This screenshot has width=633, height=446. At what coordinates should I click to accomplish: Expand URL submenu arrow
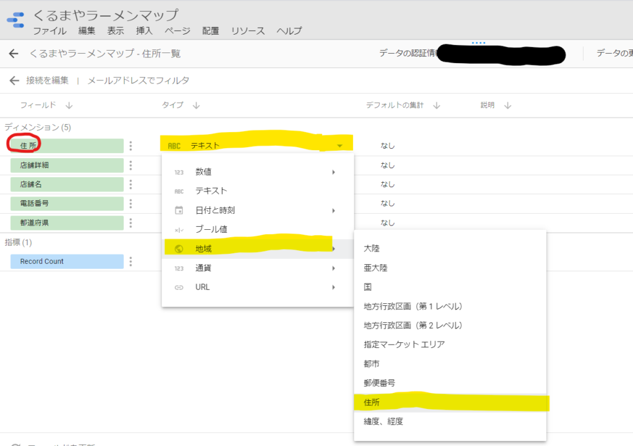pos(333,287)
